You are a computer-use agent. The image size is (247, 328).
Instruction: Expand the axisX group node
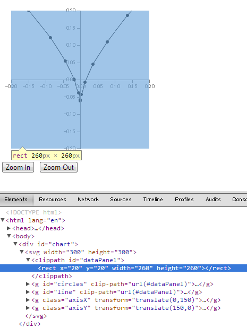point(28,300)
